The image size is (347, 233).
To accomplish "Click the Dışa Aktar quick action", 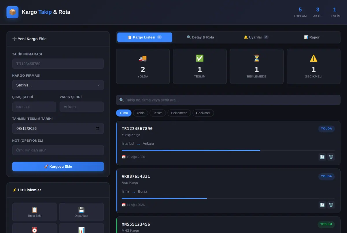I will click(x=81, y=212).
